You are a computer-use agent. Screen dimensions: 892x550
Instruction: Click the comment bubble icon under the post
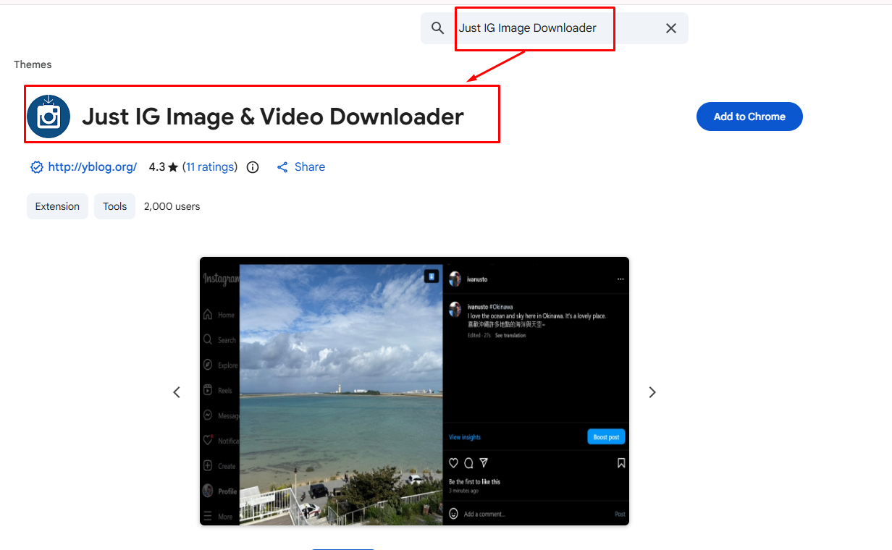click(468, 463)
